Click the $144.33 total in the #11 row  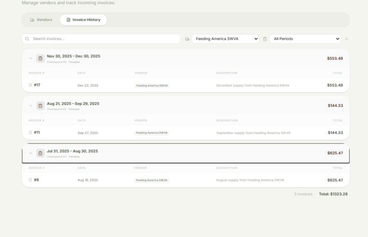[x=336, y=133]
